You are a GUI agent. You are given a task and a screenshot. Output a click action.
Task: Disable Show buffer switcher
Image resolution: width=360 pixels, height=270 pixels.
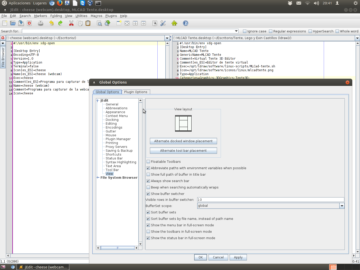[x=148, y=194]
